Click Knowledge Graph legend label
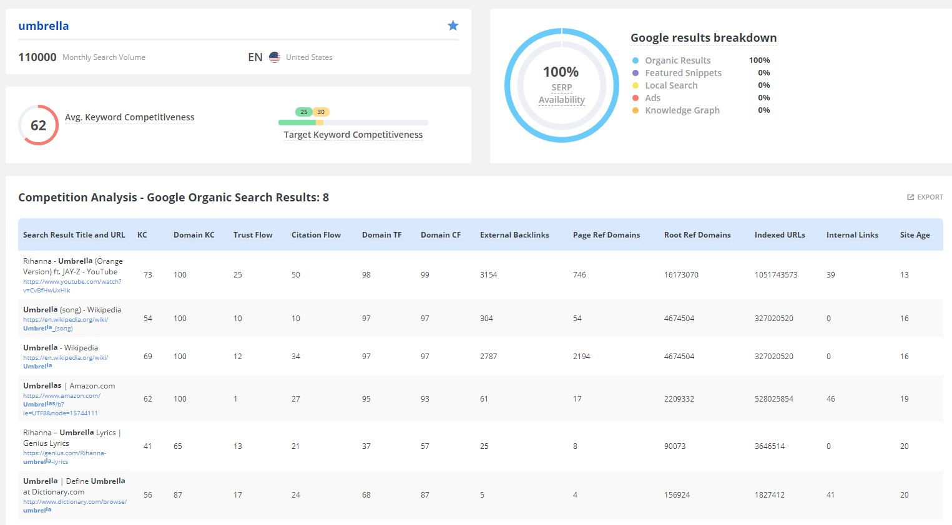Viewport: 952px width, 525px height. (x=682, y=110)
